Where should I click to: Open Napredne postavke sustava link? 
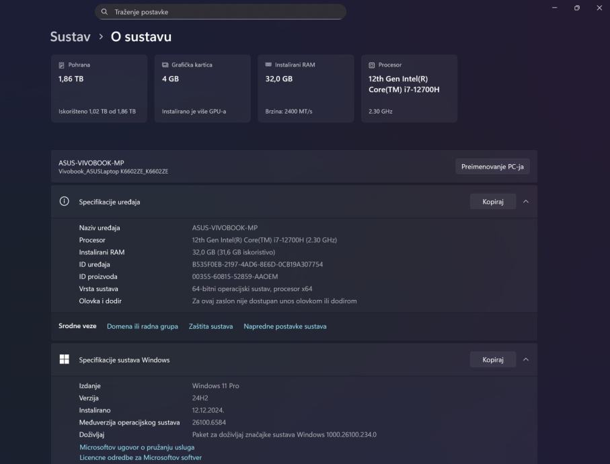[284, 326]
